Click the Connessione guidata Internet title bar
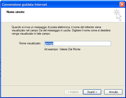The height and width of the screenshot is (98, 126). [60, 4]
